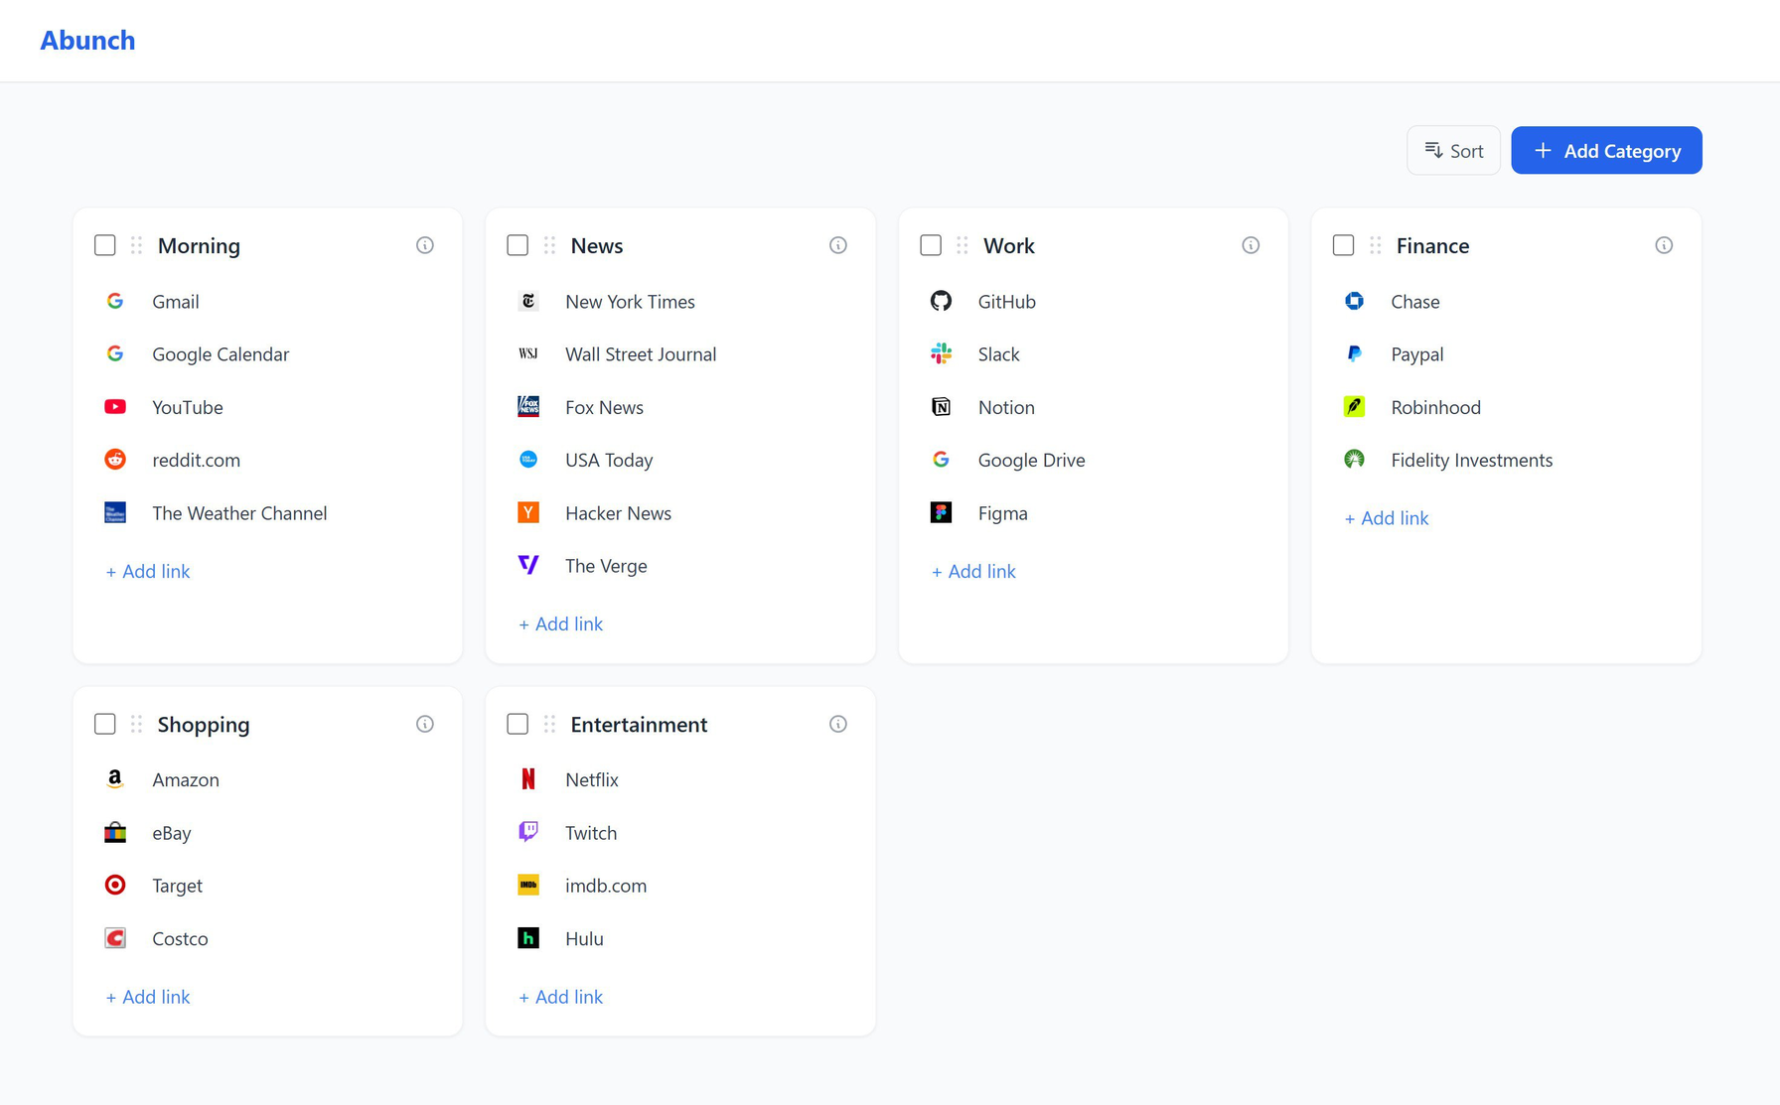
Task: Click the Amazon icon
Action: (115, 779)
